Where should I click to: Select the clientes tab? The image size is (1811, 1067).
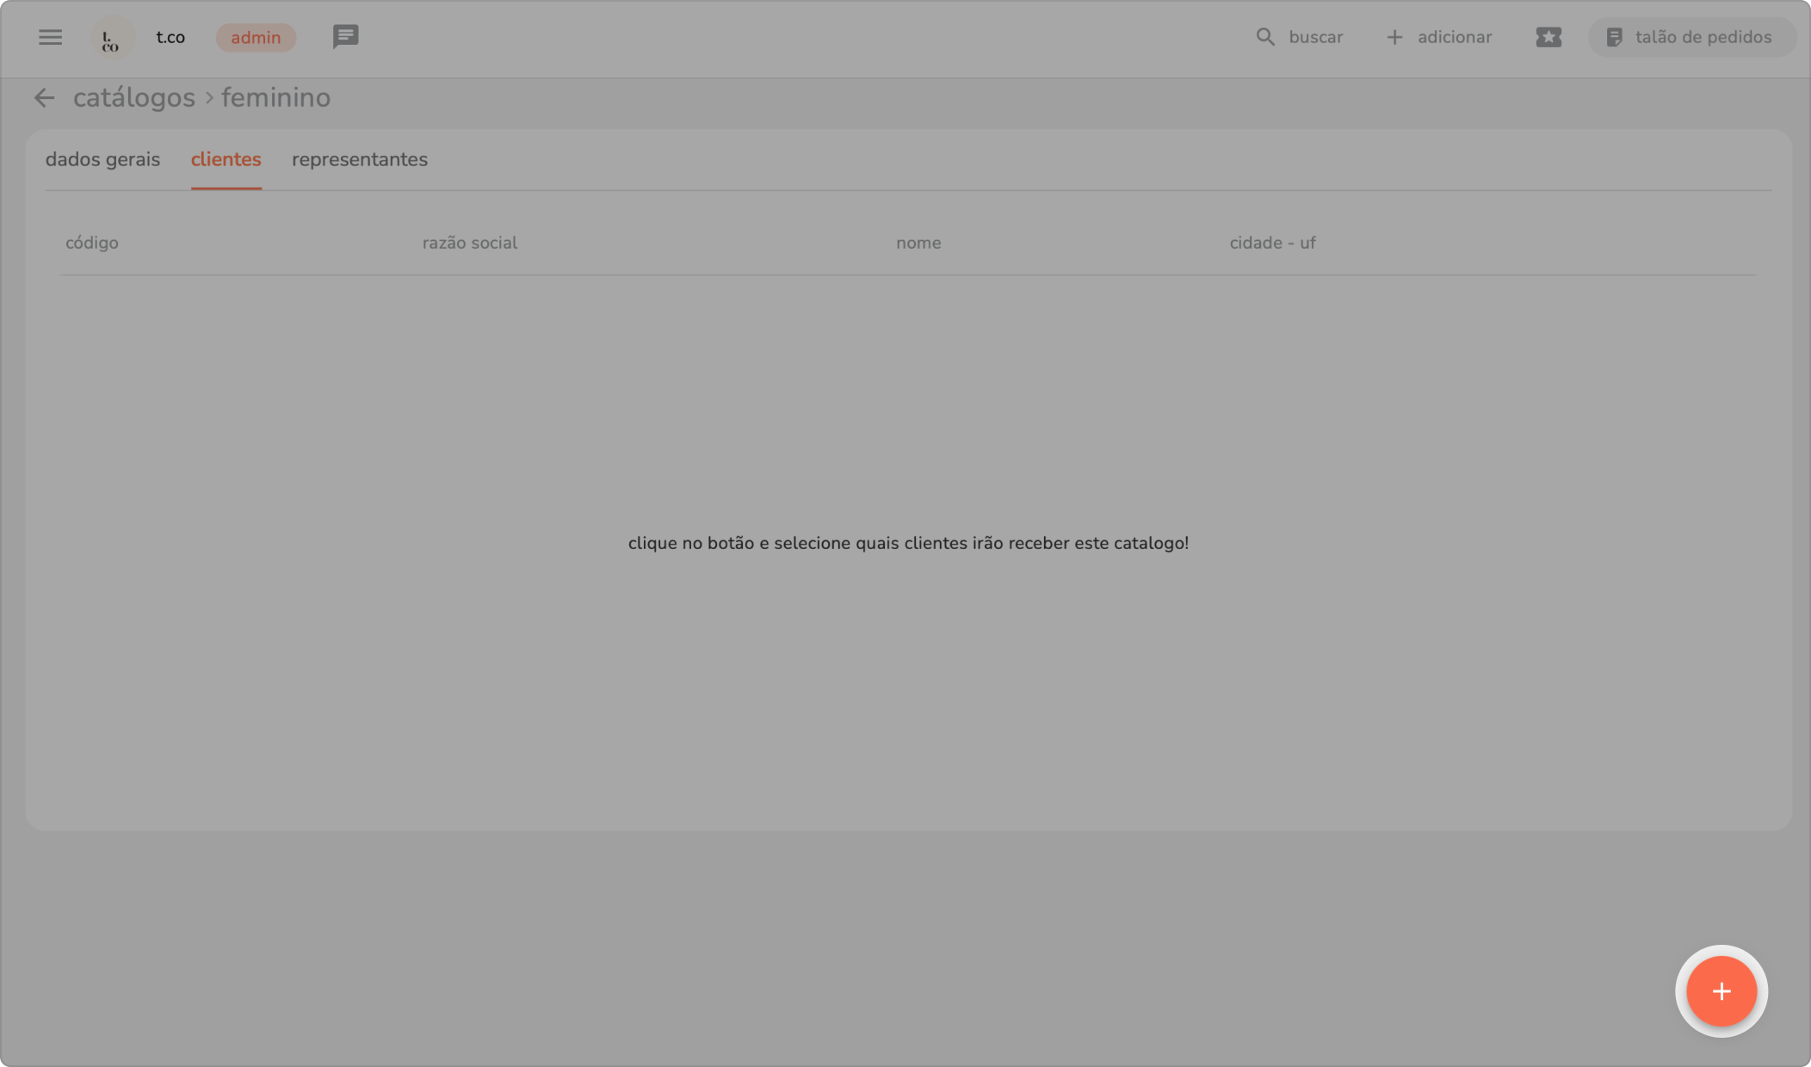[226, 160]
